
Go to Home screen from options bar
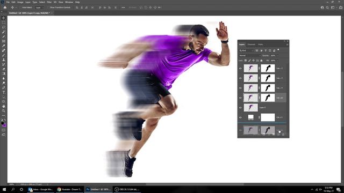5,8
